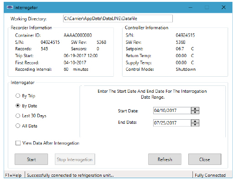The height and width of the screenshot is (180, 235).
Task: Click the Control Mode value Shutdown
Action: pyautogui.click(x=186, y=69)
